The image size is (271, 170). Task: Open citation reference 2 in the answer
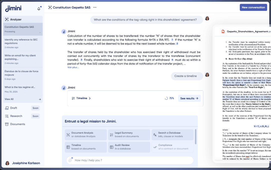click(x=177, y=43)
